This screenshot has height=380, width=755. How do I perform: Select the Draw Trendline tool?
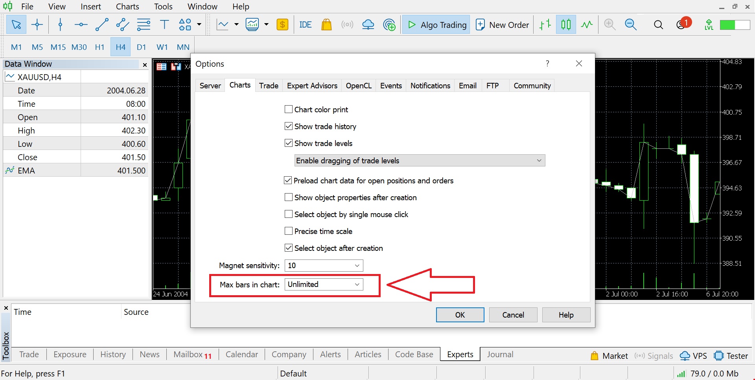pyautogui.click(x=102, y=24)
